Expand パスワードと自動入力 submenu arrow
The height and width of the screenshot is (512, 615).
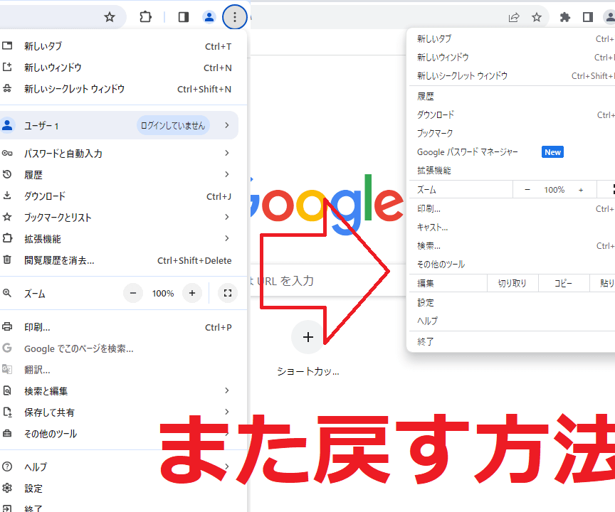click(226, 153)
